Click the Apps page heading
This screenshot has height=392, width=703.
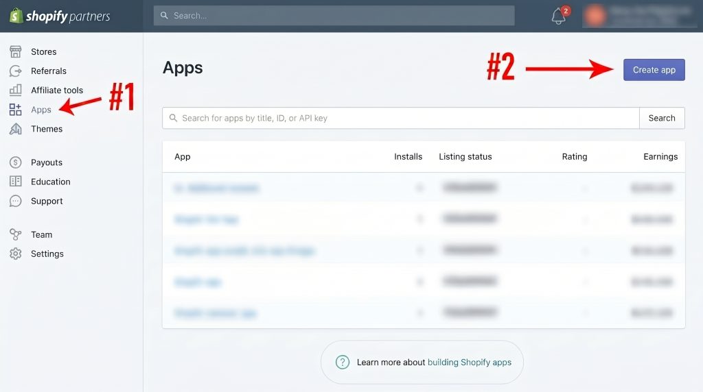pyautogui.click(x=183, y=68)
